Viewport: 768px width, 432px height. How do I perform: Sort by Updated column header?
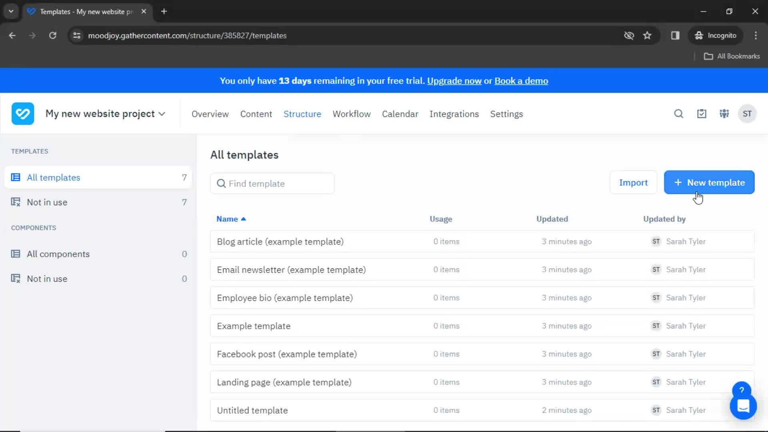pyautogui.click(x=552, y=219)
